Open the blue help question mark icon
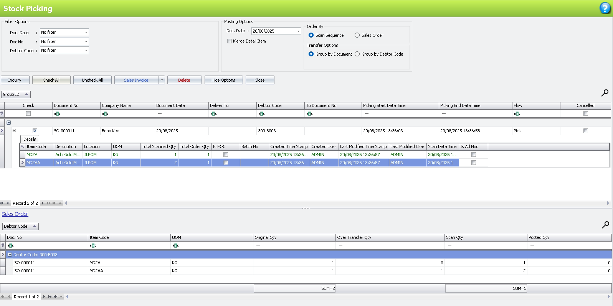The image size is (613, 306). 605,8
